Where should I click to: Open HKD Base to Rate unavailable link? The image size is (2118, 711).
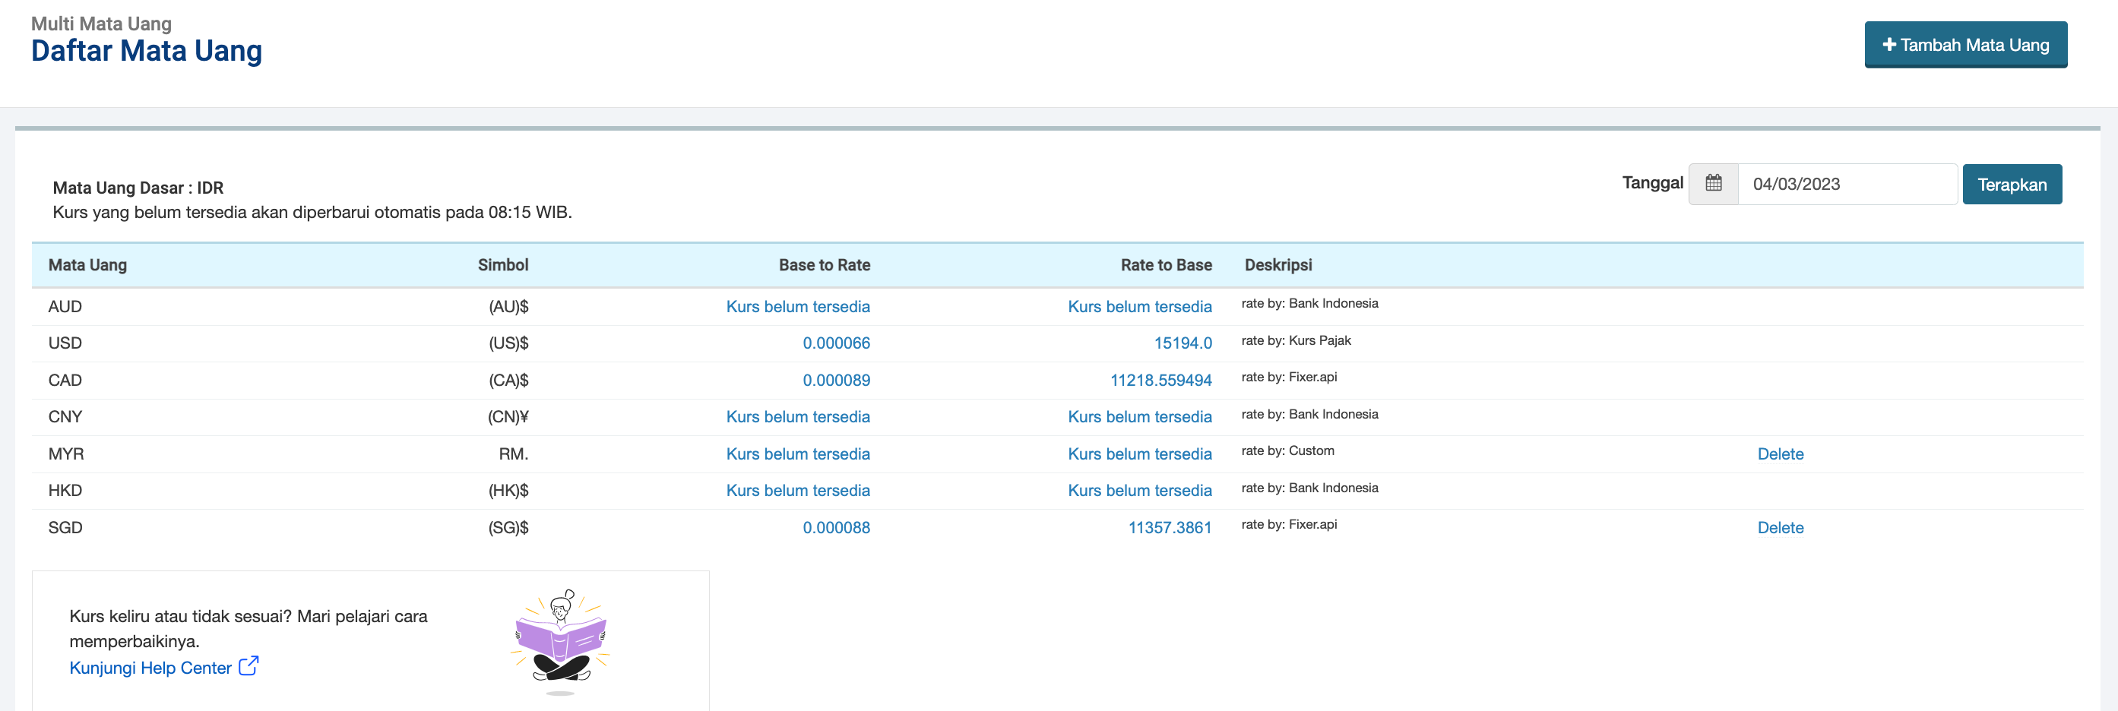pos(797,491)
